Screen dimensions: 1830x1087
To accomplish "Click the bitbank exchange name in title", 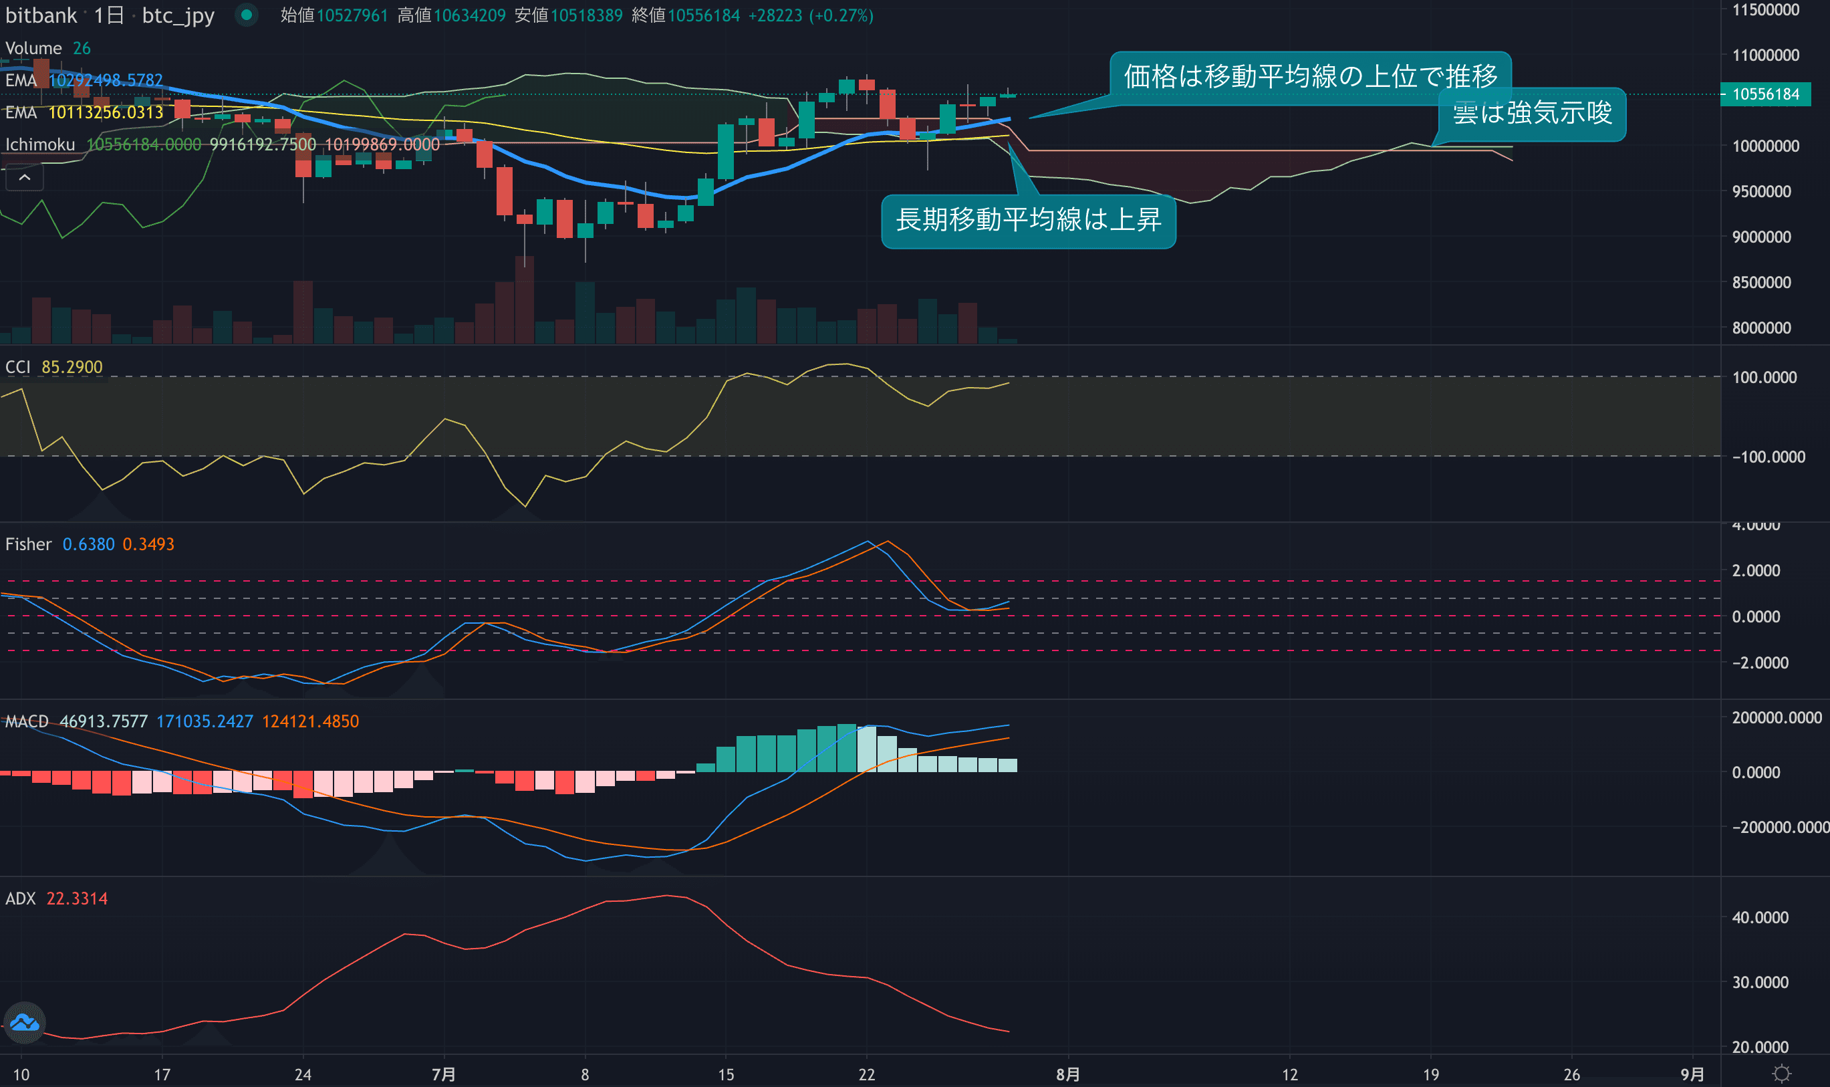I will pos(41,15).
